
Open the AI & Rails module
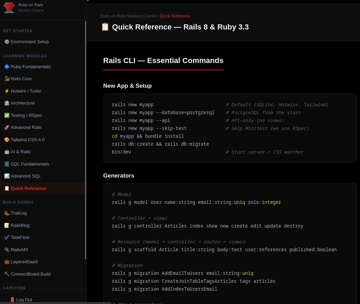coord(43,151)
